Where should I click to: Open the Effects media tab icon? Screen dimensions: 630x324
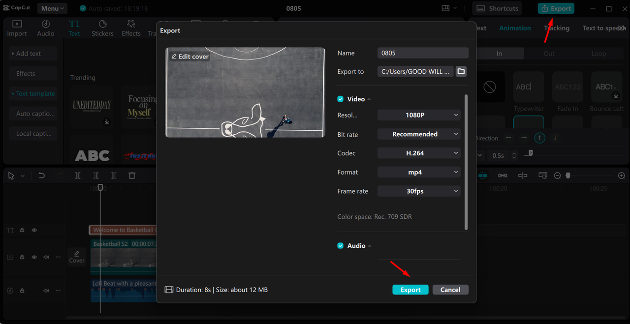(131, 24)
